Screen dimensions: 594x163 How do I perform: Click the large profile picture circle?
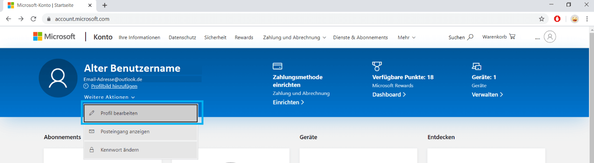(x=58, y=78)
